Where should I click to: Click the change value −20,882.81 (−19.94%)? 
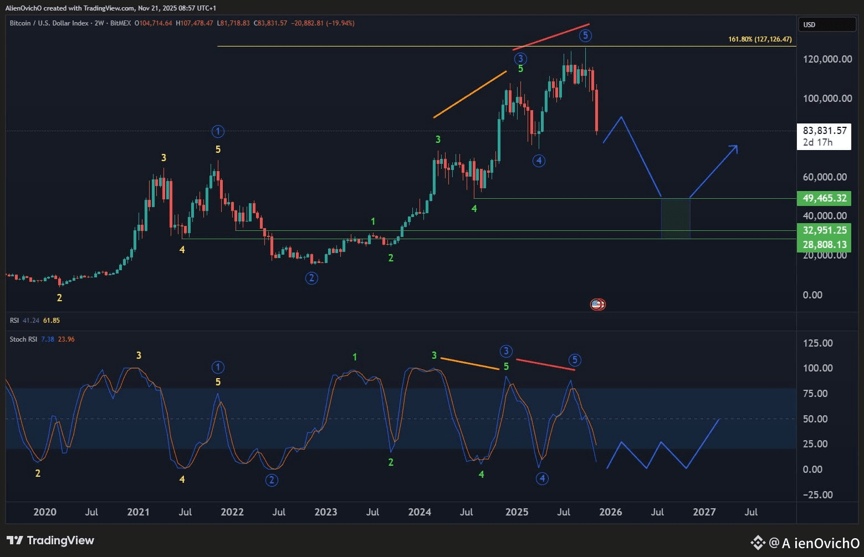point(323,23)
